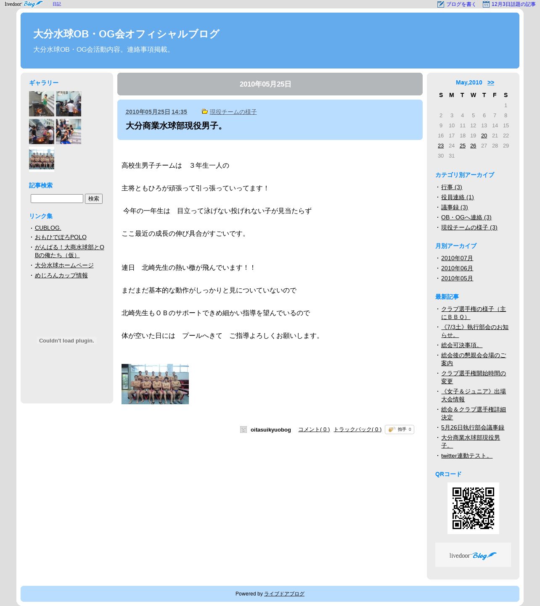This screenshot has height=606, width=540.
Task: Open gallery thumbnail of people grilling, left of second row
Action: 42,132
